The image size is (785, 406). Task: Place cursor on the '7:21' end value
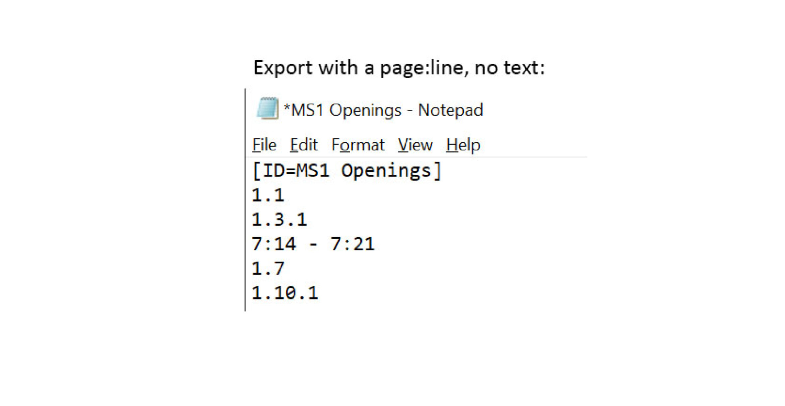pos(353,244)
